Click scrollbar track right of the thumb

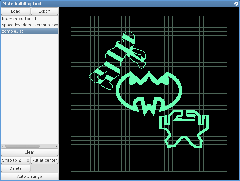(x=47, y=146)
